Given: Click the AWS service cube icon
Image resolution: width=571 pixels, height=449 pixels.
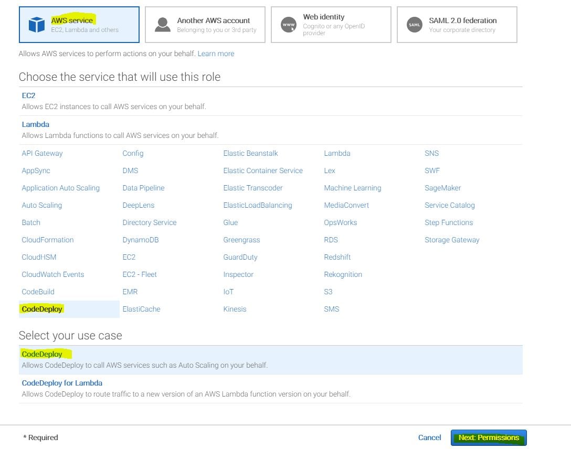Looking at the screenshot, I should coord(36,25).
